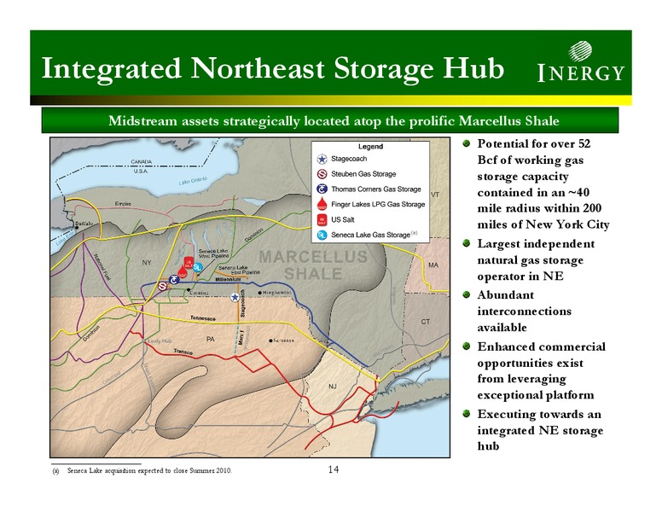This screenshot has width=662, height=512.
Task: Click the 'Seneca Lake East Pipeline' label
Action: [239, 270]
